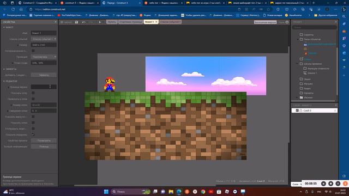This screenshot has width=349, height=196.
Task: Stop the screen recording in the recorder overlay
Action: [x=331, y=183]
